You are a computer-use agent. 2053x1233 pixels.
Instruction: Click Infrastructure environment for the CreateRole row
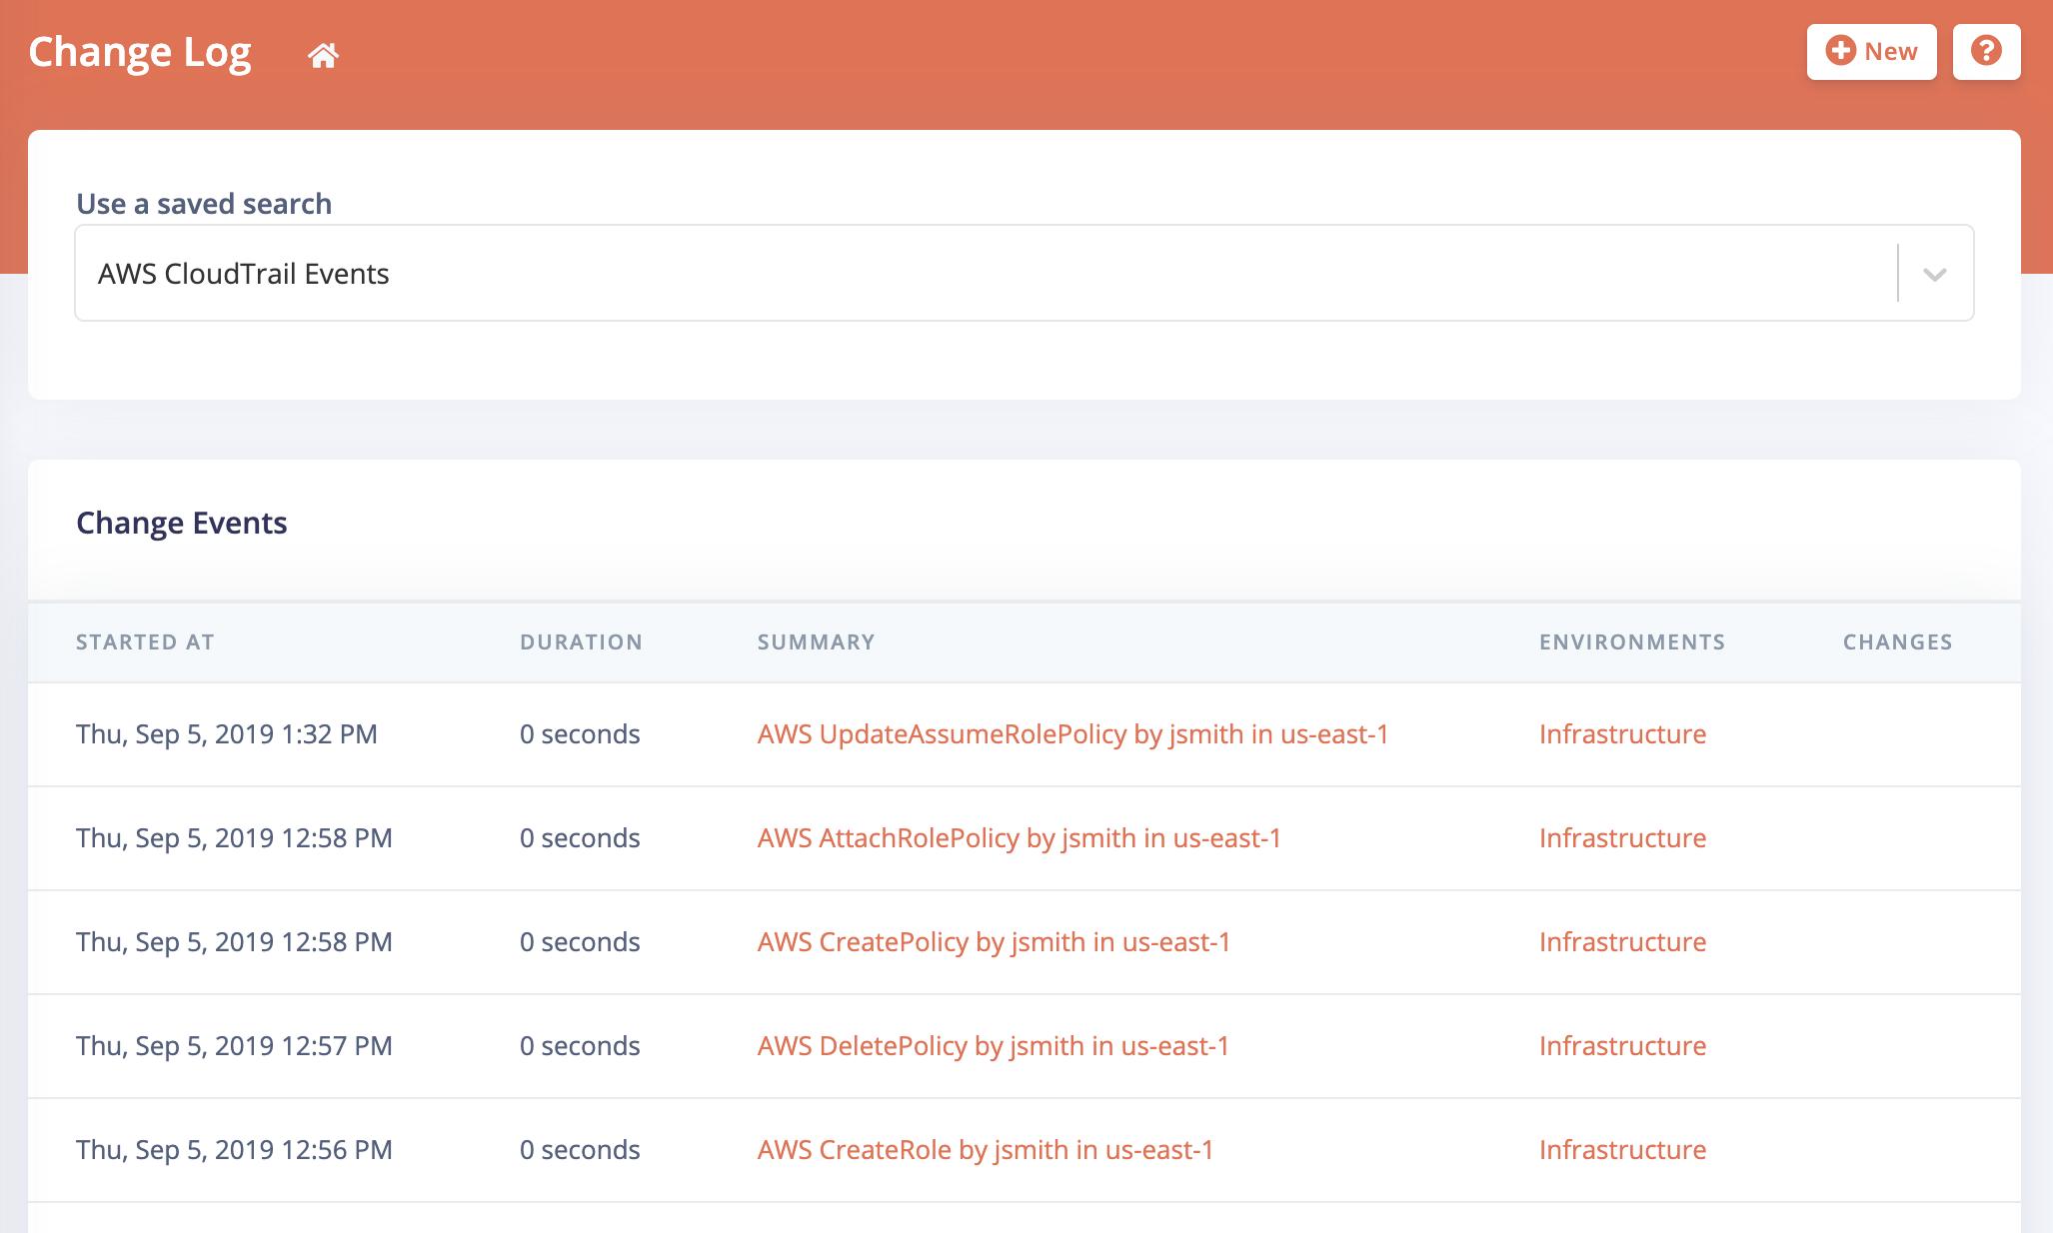(1622, 1150)
